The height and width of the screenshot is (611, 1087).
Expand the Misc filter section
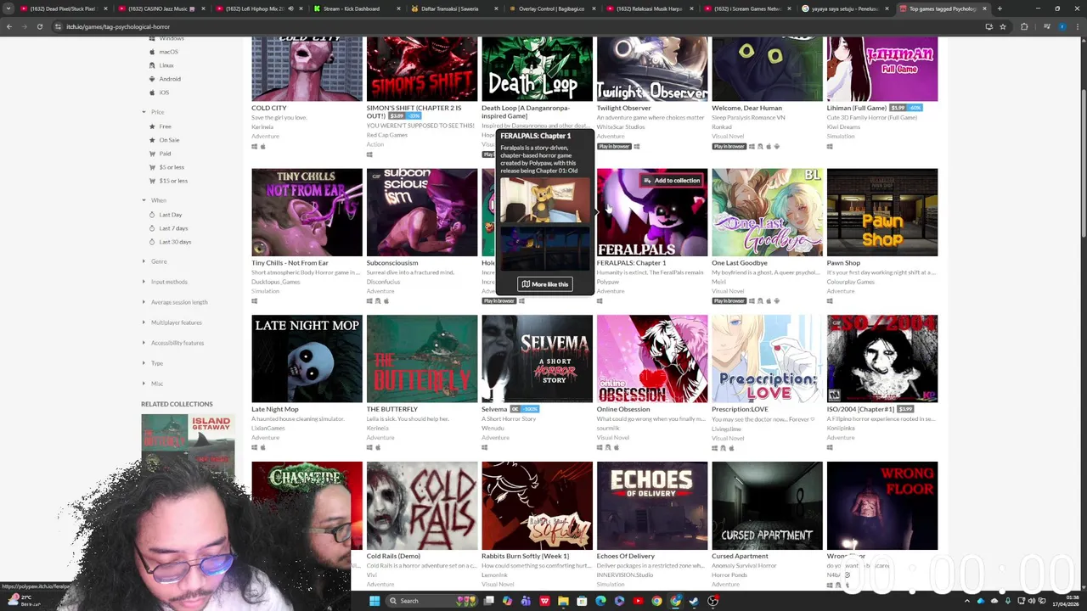point(153,384)
